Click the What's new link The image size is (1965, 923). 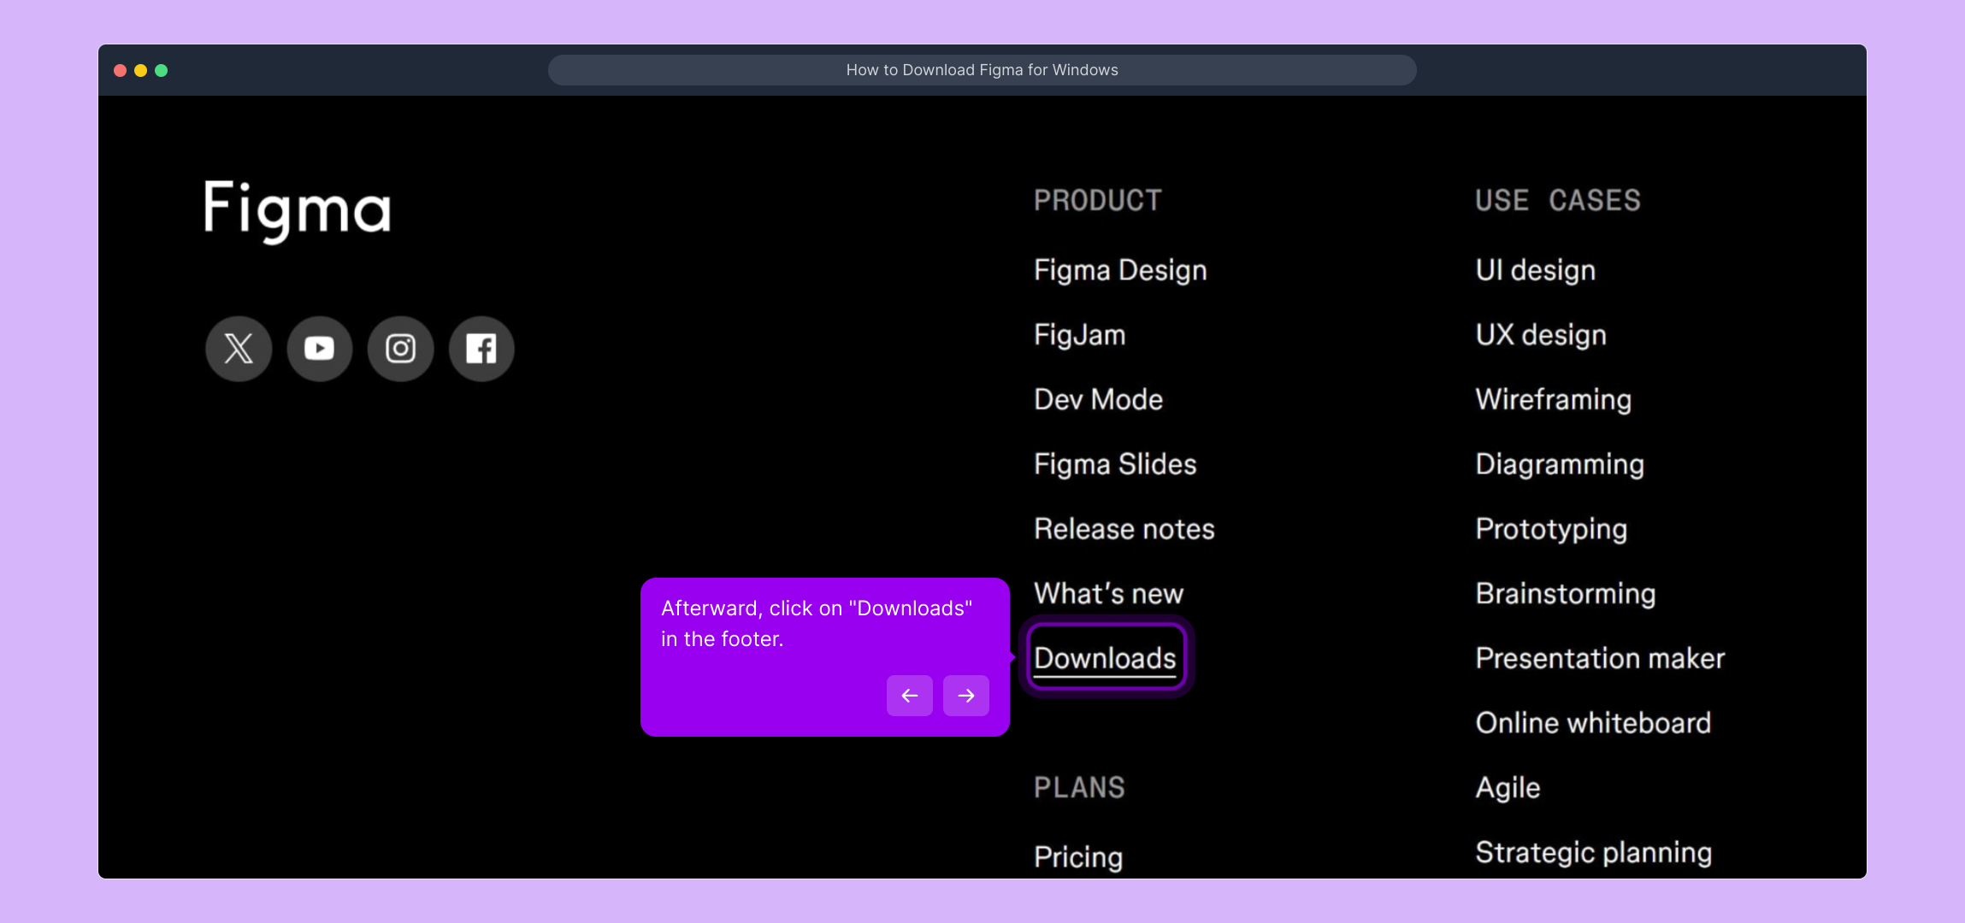coord(1108,593)
